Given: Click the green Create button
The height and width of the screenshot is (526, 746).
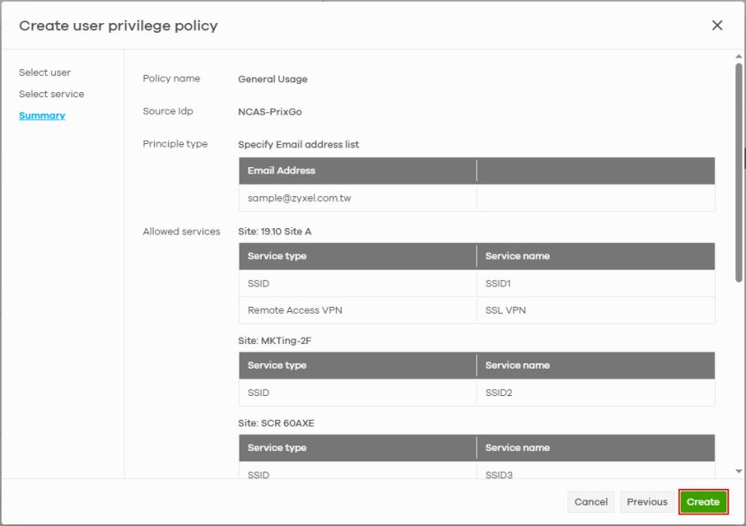Looking at the screenshot, I should pyautogui.click(x=704, y=502).
